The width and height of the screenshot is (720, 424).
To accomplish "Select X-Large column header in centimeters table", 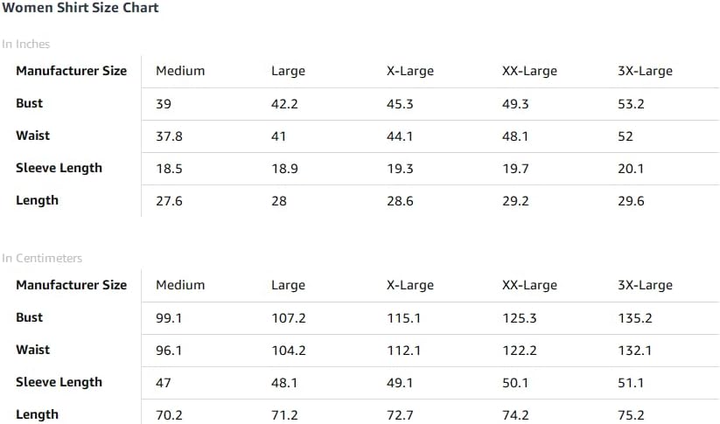I will pos(410,285).
